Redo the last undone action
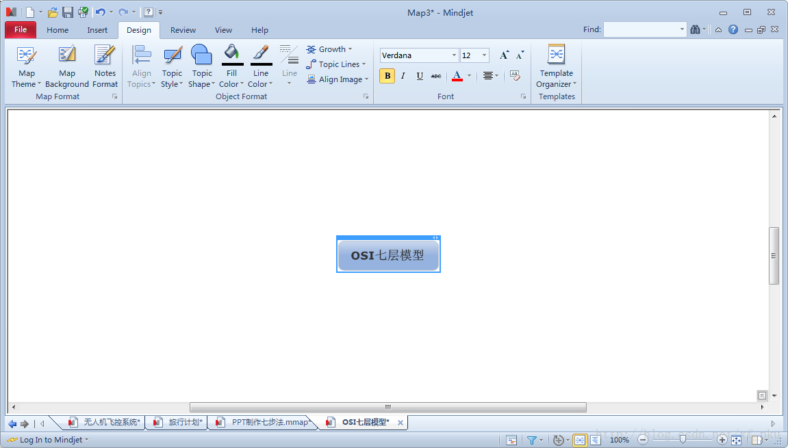The image size is (788, 448). click(123, 12)
